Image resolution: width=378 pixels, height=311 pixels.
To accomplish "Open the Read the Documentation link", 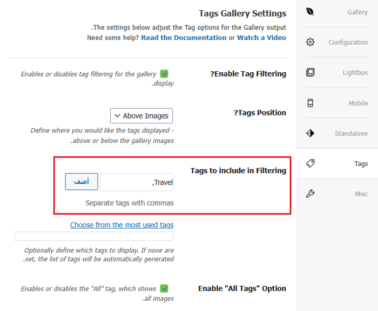I will click(184, 38).
